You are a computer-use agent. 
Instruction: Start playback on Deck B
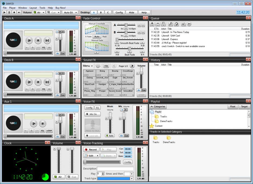pos(29,82)
